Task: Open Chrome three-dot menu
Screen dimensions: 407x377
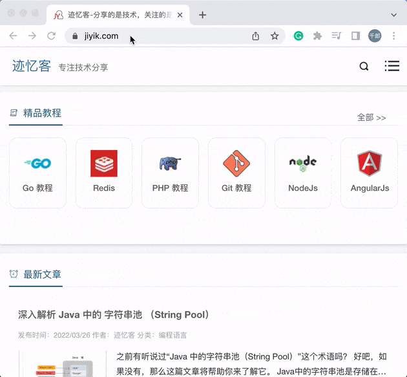Action: tap(394, 36)
